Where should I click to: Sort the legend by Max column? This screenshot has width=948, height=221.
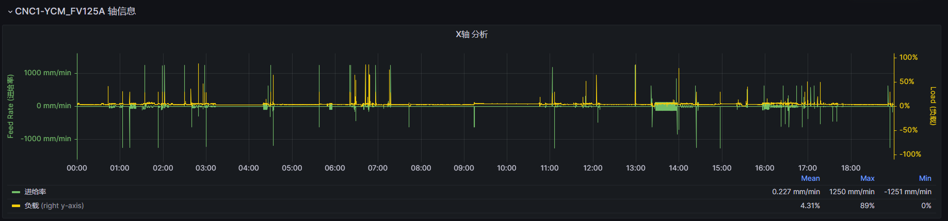pyautogui.click(x=867, y=178)
